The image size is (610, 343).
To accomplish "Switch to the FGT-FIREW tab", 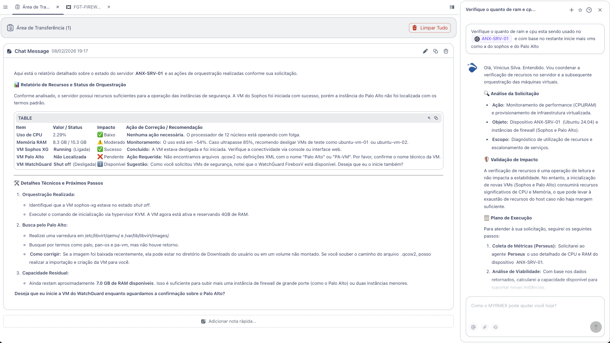I will [86, 7].
